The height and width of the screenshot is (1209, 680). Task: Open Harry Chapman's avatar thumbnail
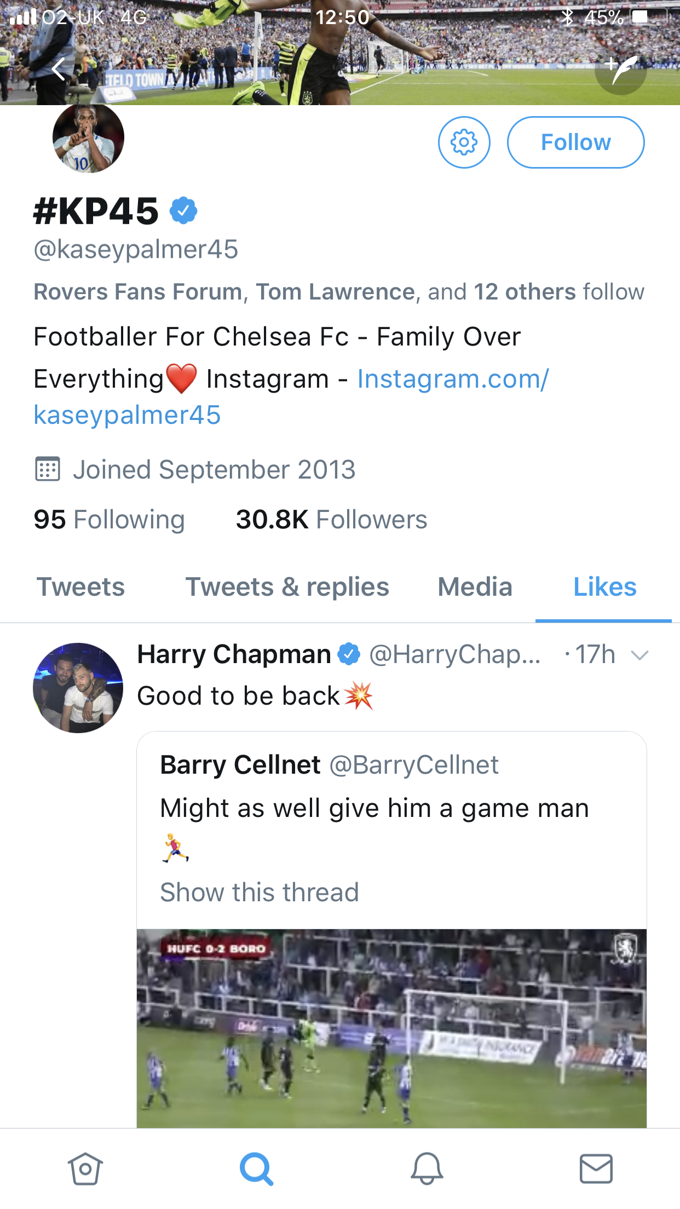(78, 688)
